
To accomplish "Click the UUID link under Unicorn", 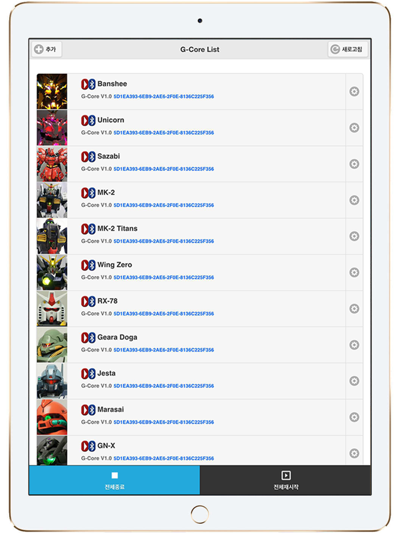I will pyautogui.click(x=164, y=133).
